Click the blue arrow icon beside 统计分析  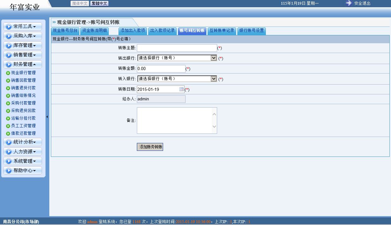tap(9, 142)
